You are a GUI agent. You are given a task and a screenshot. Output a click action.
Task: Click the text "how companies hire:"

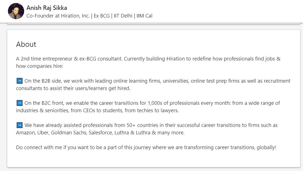[x=39, y=66]
